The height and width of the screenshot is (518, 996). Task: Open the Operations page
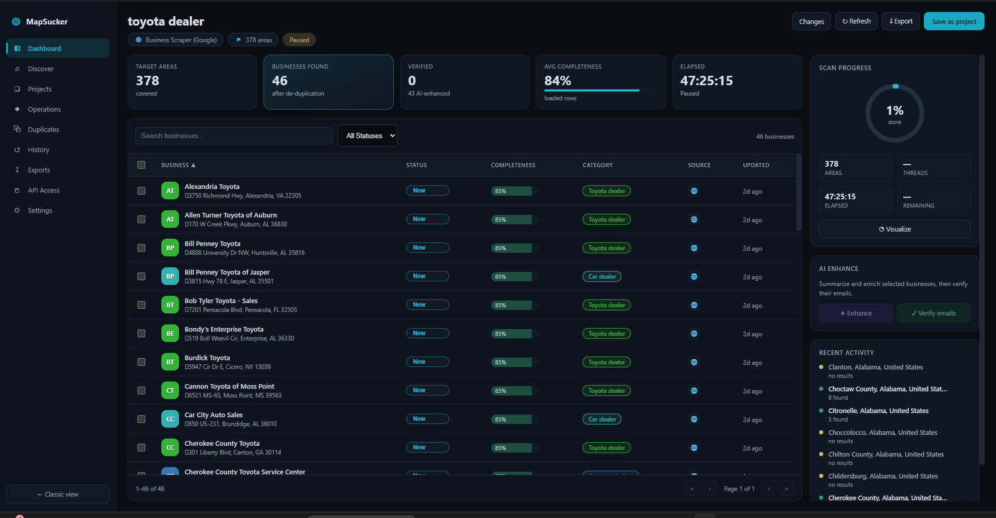[x=58, y=110]
